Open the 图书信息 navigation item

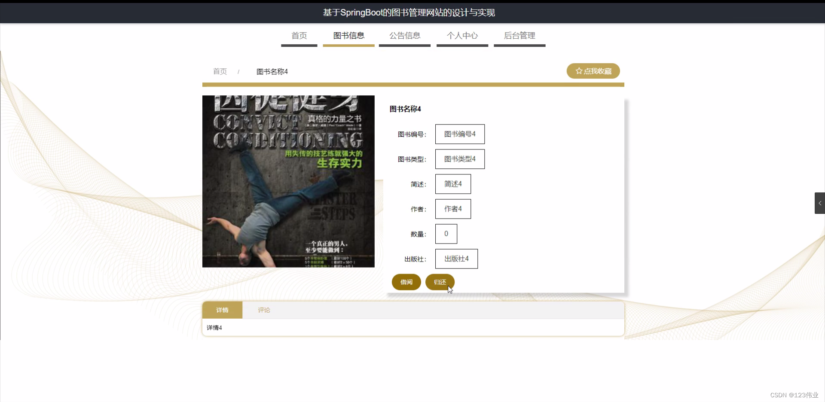point(348,36)
